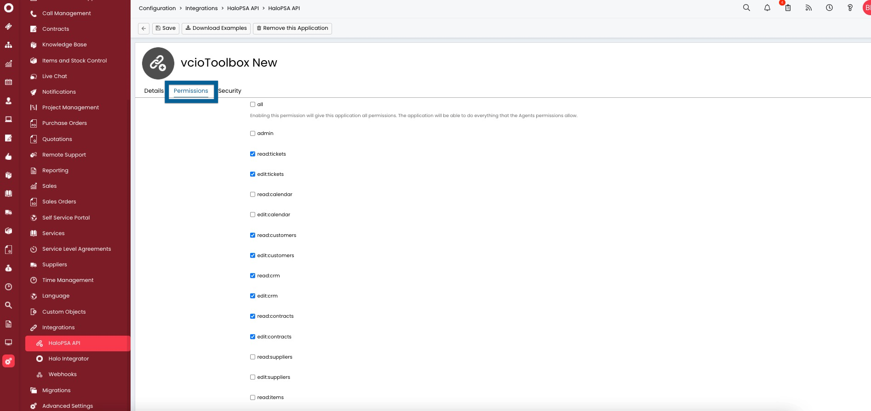Open the clock history icon in top bar
The image size is (871, 411).
[829, 8]
